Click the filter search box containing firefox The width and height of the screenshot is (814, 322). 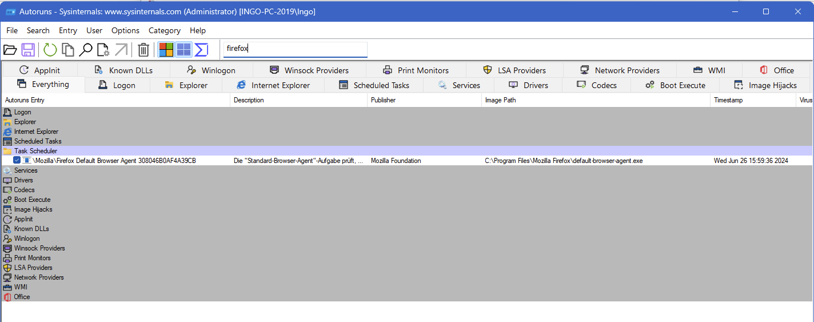pos(295,49)
